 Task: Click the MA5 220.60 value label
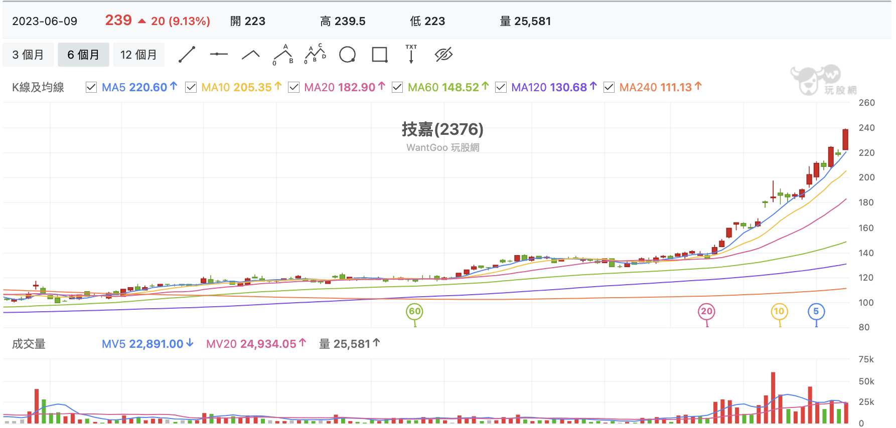(x=139, y=87)
